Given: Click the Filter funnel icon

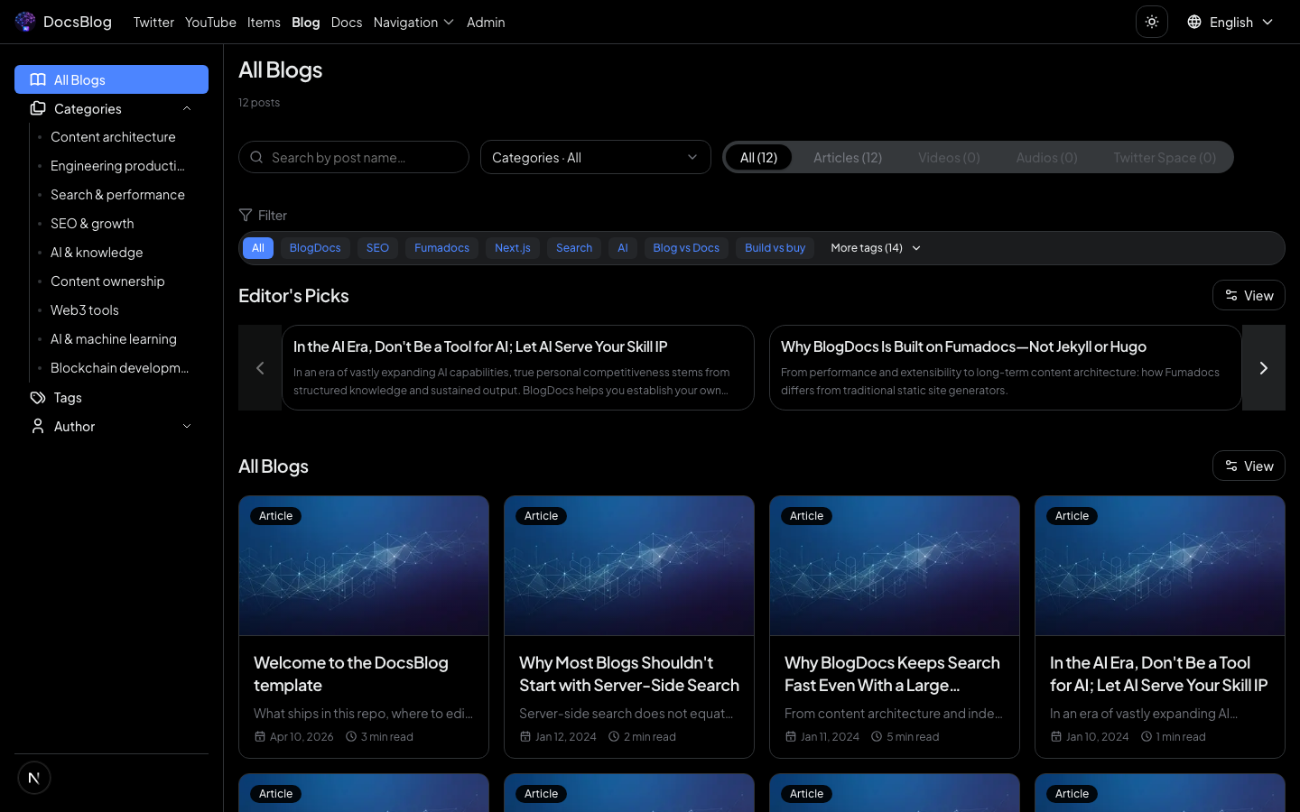Looking at the screenshot, I should [246, 215].
